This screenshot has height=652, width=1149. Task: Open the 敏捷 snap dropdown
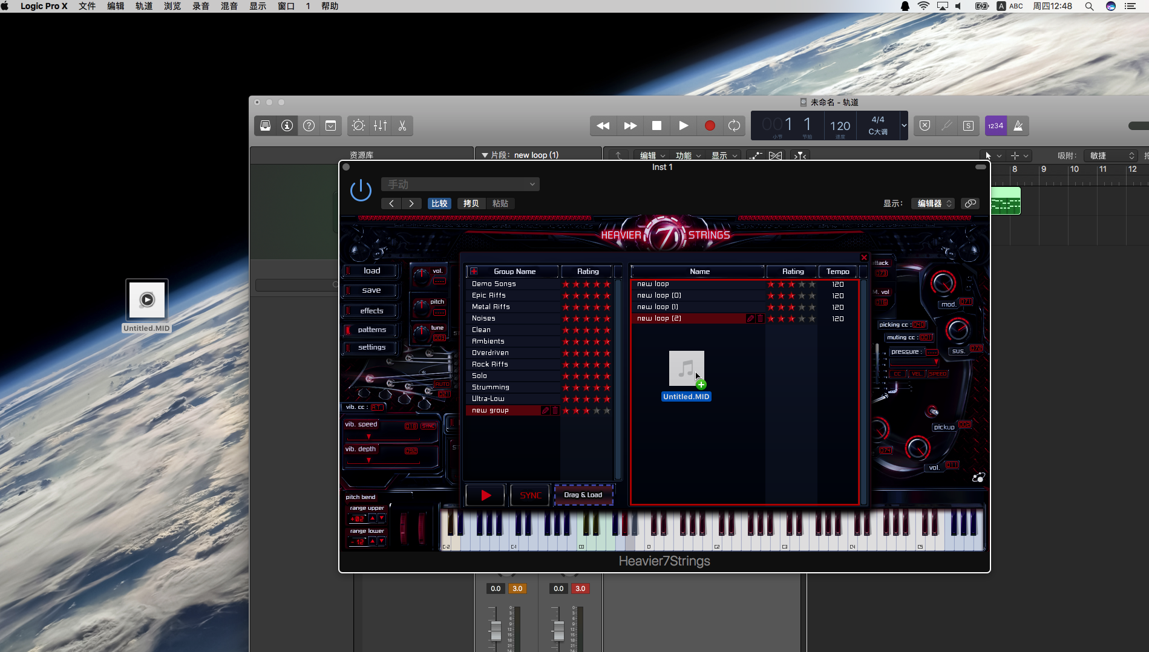click(x=1111, y=156)
